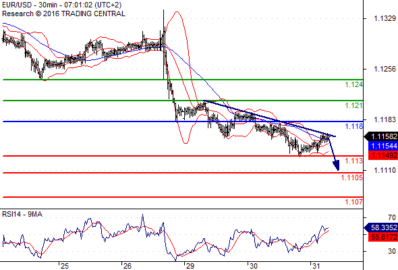The width and height of the screenshot is (398, 270).
Task: Select the 1.1329 price axis label
Action: pos(385,18)
